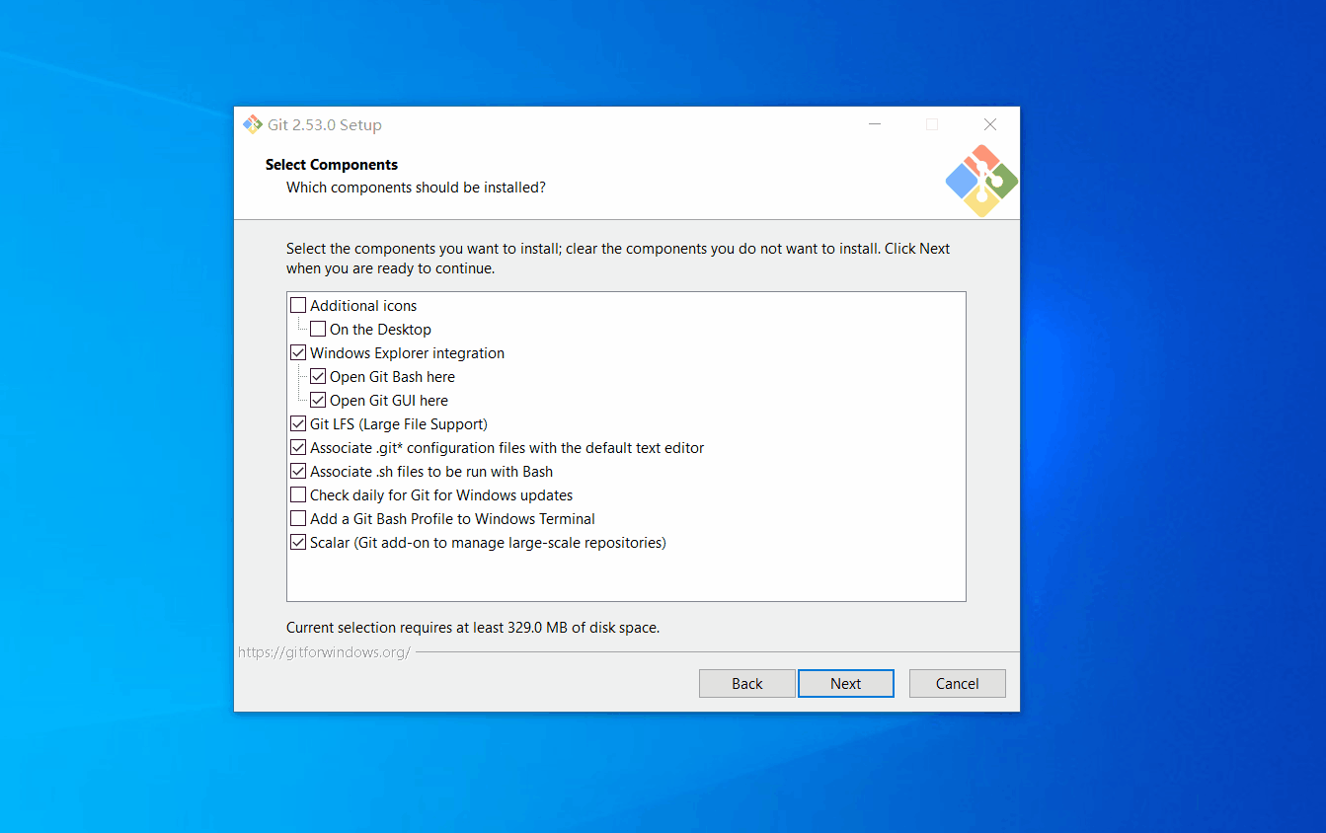Uncheck Git LFS (Large File Support)
The image size is (1326, 833).
pyautogui.click(x=298, y=424)
